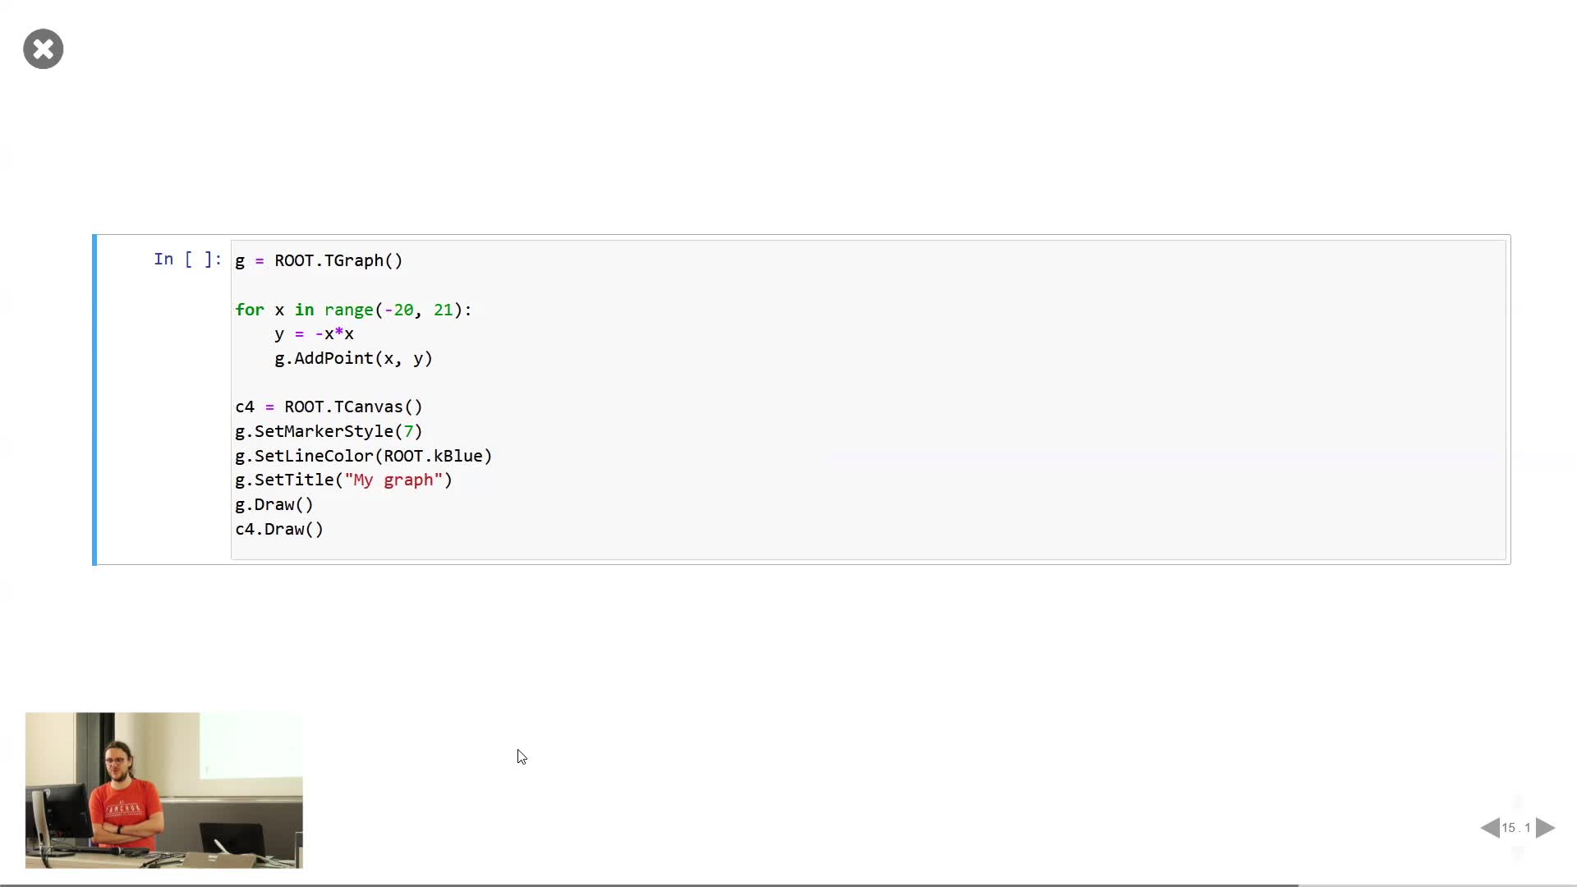Viewport: 1577px width, 887px height.
Task: Click the c4.Draw() code line
Action: point(279,530)
